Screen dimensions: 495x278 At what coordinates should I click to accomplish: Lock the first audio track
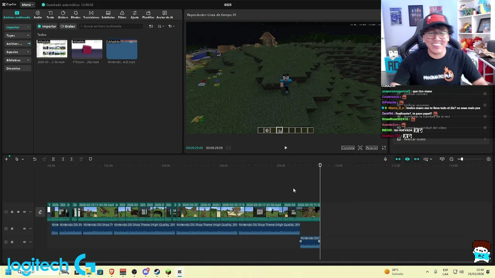point(12,229)
